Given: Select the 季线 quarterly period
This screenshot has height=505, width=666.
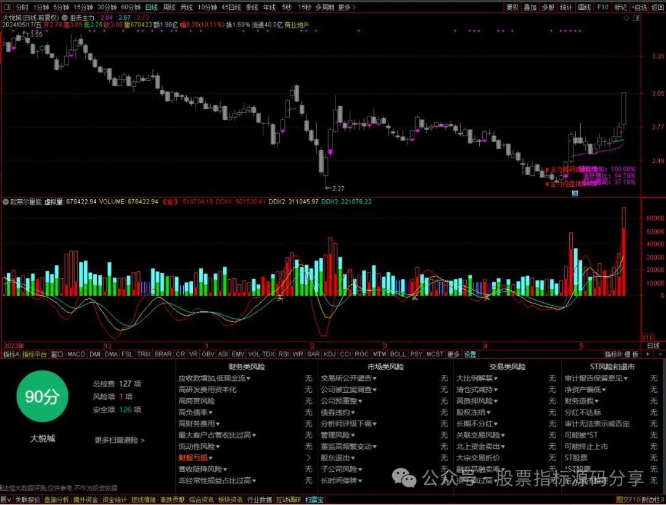Looking at the screenshot, I should tap(252, 7).
